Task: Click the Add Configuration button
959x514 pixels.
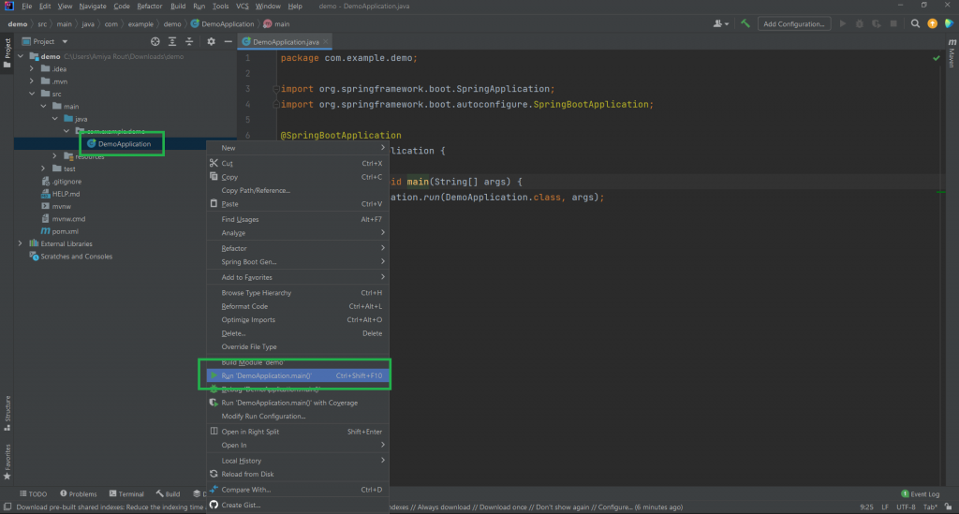Action: [x=794, y=23]
